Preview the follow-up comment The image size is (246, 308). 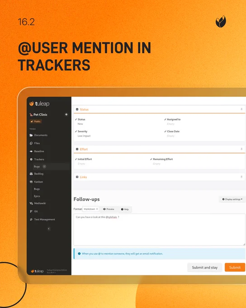[x=109, y=209]
